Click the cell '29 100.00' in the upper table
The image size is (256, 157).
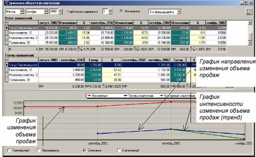pyautogui.click(x=49, y=38)
